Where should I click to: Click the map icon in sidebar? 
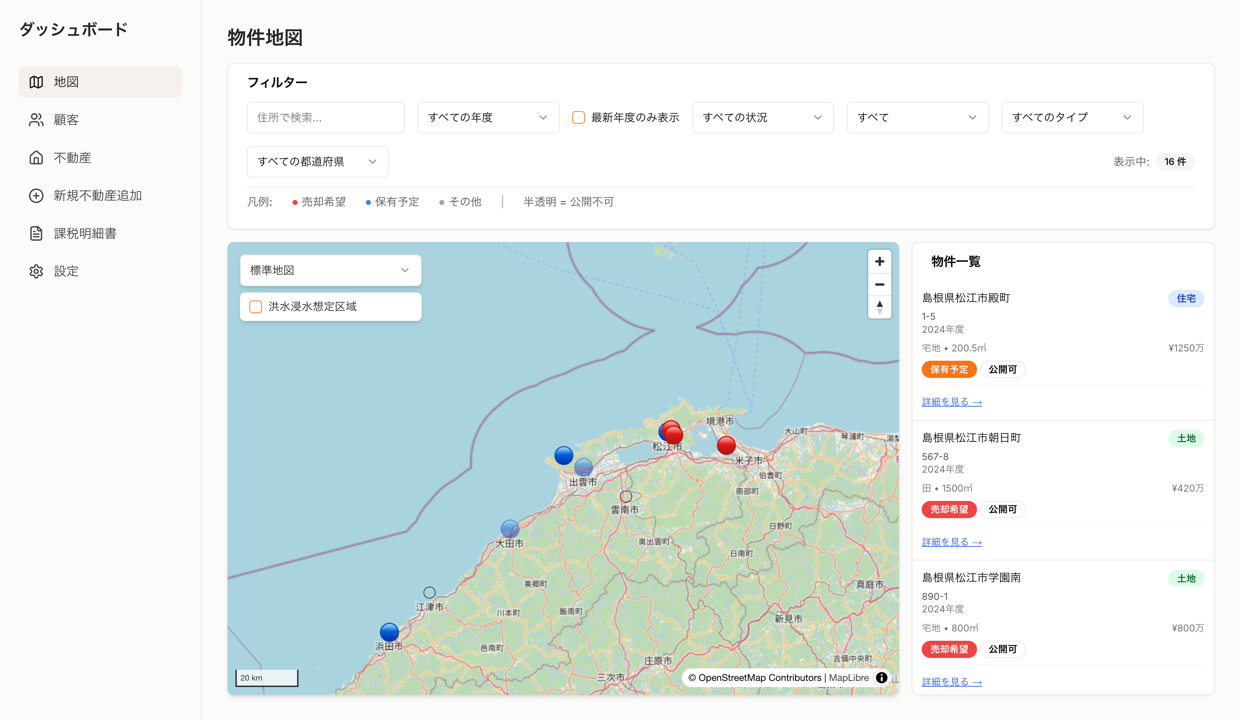point(36,82)
